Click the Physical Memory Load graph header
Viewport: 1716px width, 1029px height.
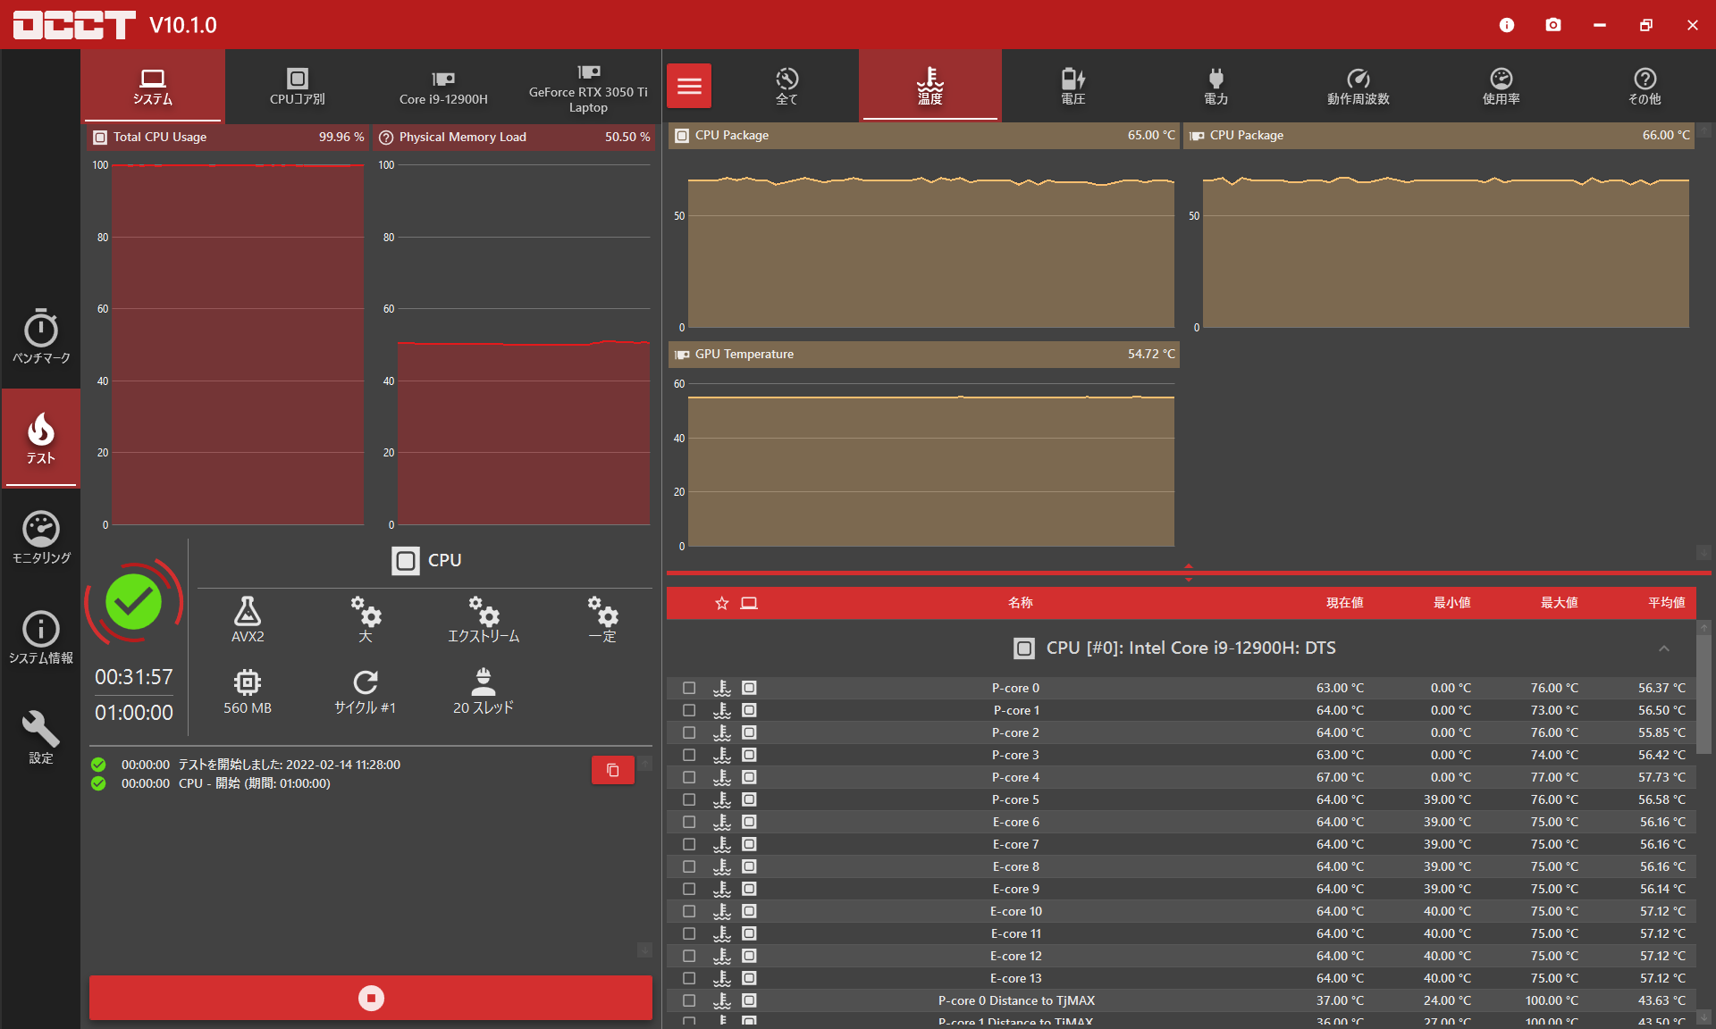[x=515, y=137]
